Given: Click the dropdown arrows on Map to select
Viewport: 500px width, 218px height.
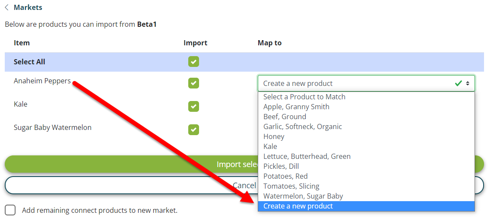Looking at the screenshot, I should [468, 83].
